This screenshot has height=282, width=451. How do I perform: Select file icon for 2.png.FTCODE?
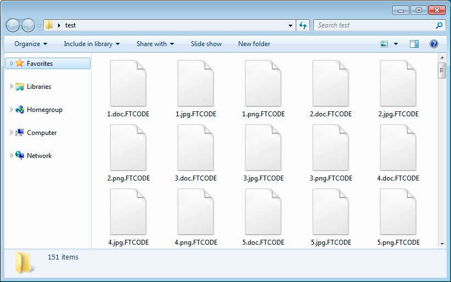tap(128, 148)
